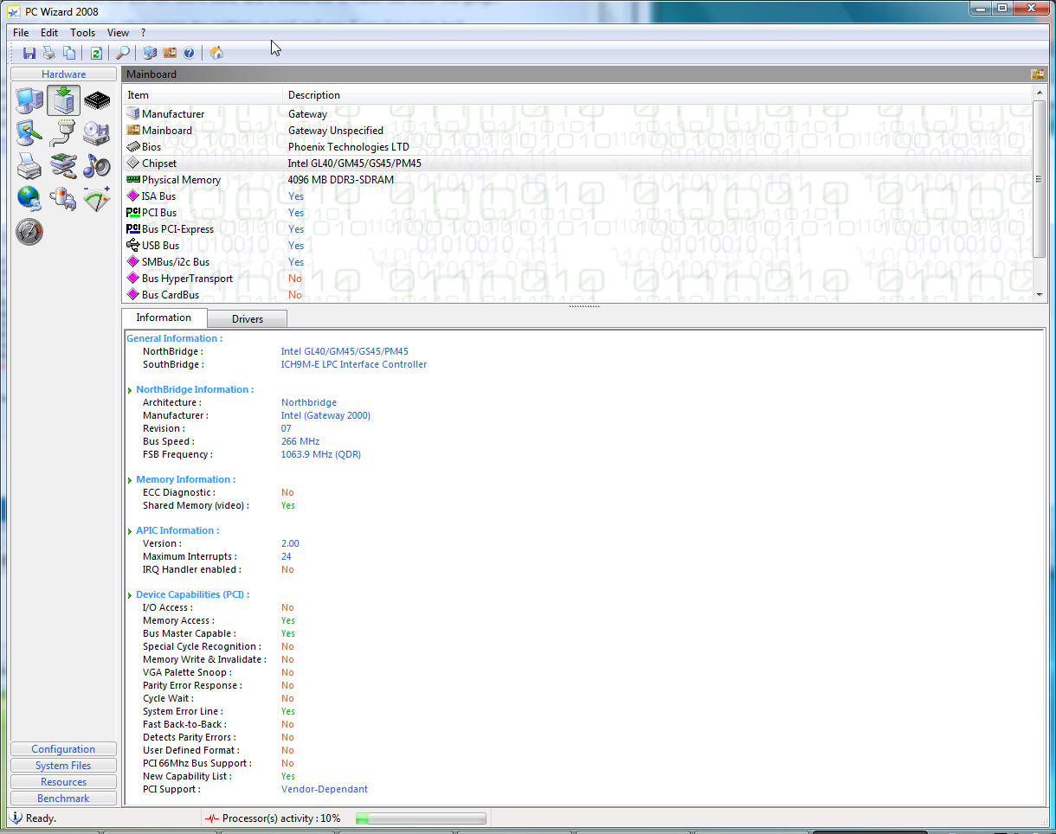Select the PCI Bus row
1056x834 pixels.
tap(578, 213)
